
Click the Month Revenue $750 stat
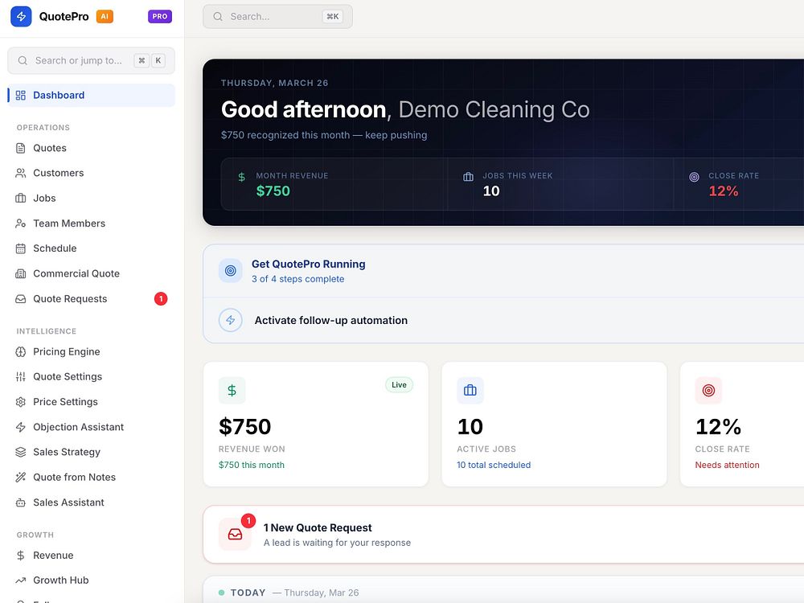pyautogui.click(x=334, y=184)
